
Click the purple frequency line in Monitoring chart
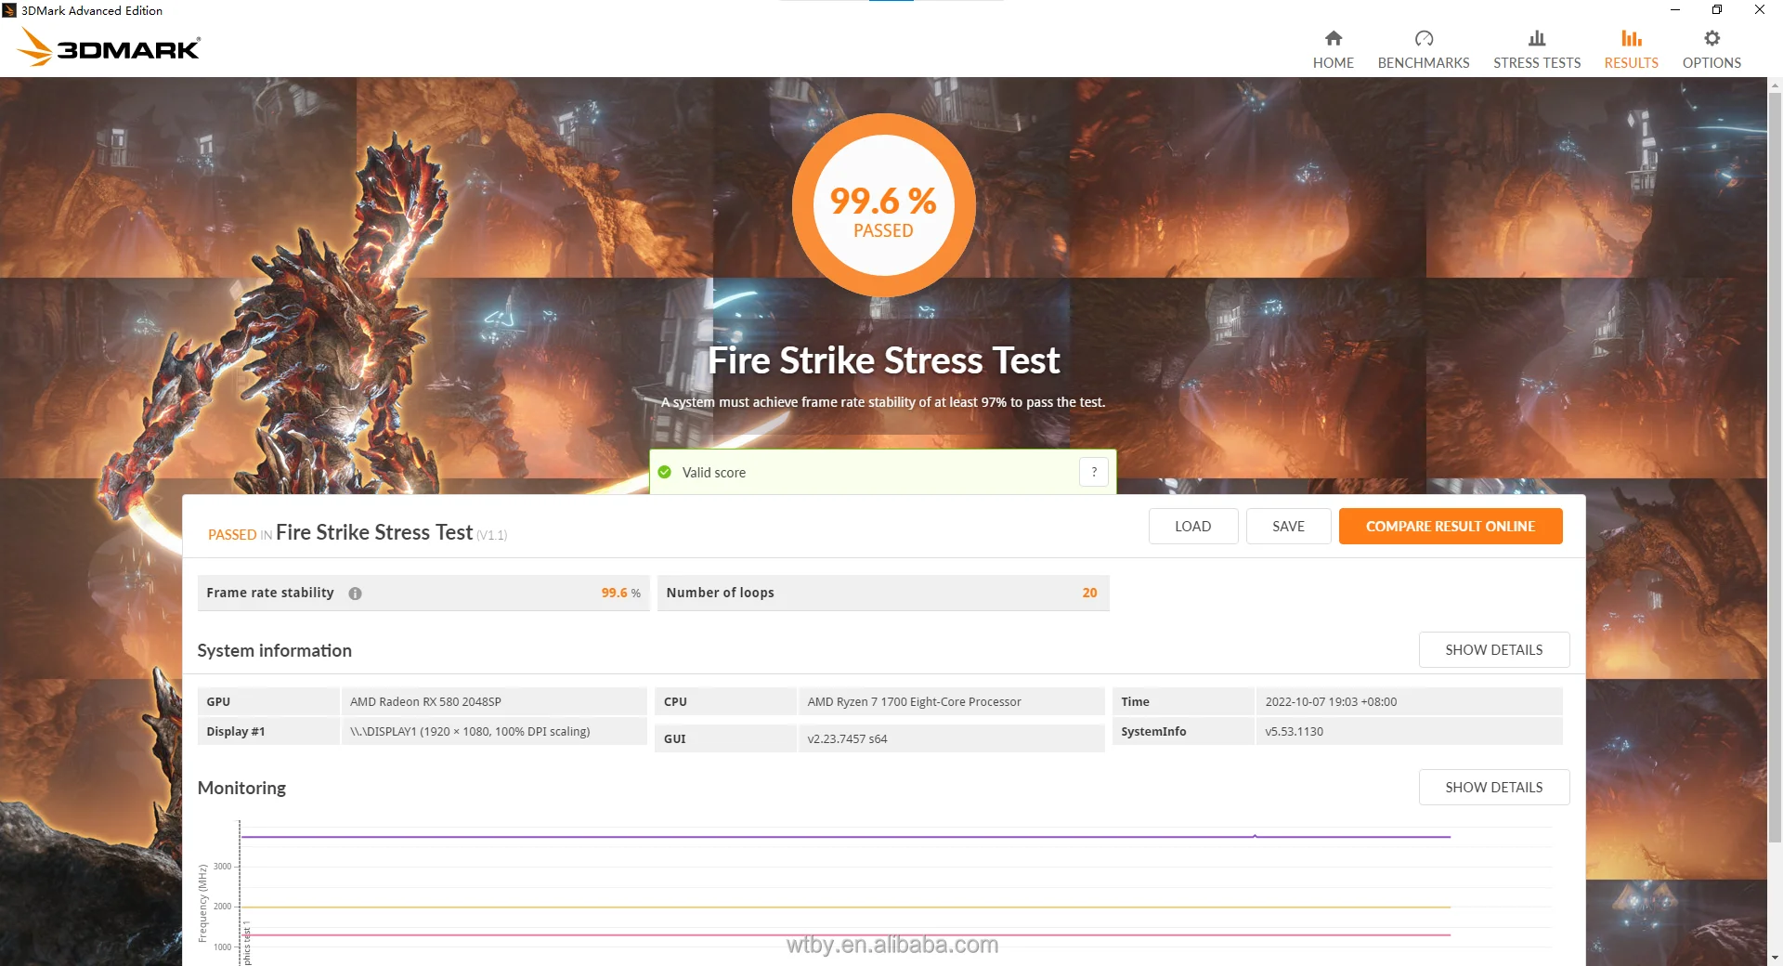pos(845,837)
